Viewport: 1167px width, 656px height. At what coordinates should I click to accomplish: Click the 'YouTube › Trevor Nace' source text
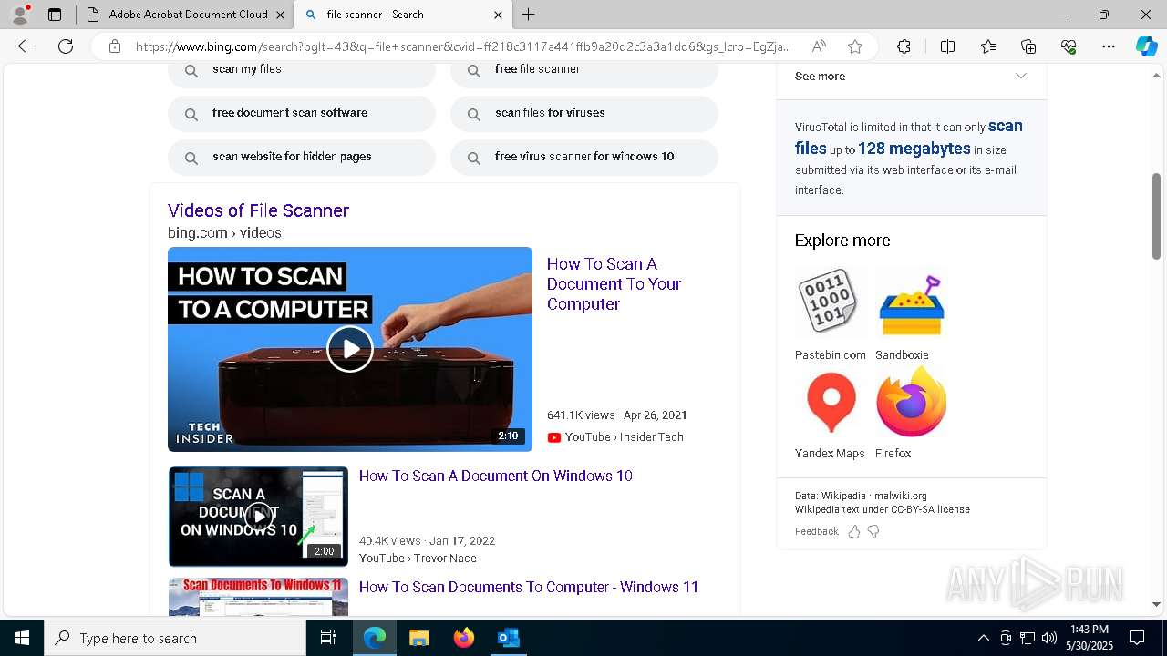[x=418, y=559]
